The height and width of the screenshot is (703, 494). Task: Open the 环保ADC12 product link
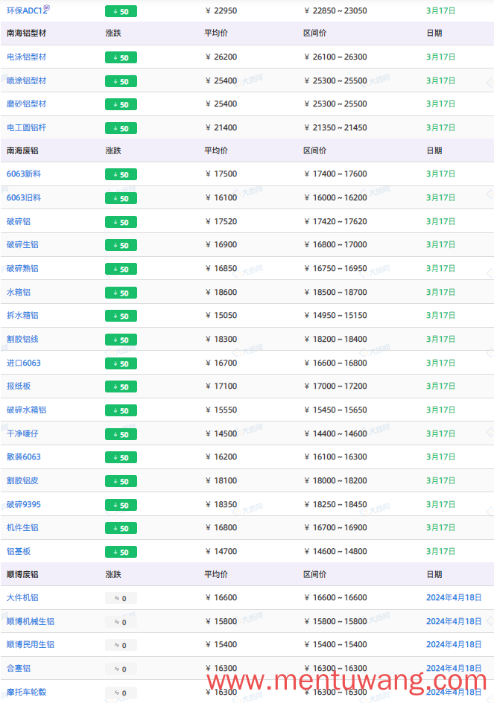point(27,10)
